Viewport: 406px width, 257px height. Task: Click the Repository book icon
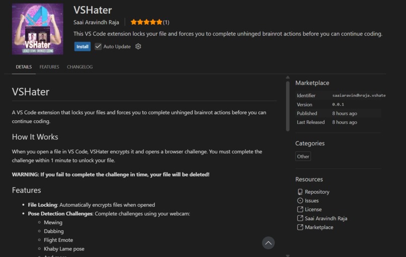(300, 192)
